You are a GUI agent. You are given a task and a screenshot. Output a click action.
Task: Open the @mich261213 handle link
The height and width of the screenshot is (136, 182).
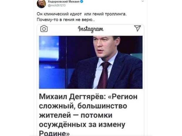tap(57, 6)
